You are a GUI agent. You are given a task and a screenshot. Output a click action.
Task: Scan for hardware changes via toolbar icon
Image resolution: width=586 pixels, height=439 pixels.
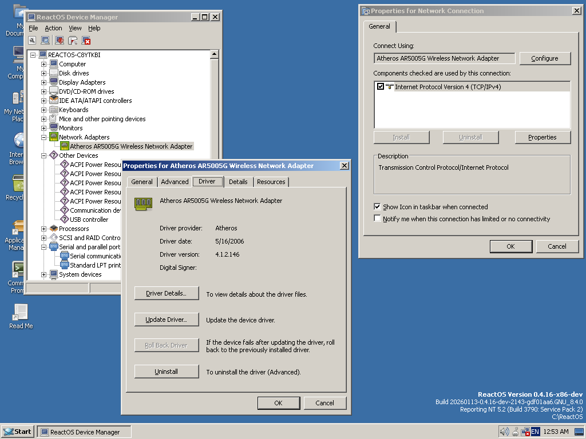pos(45,41)
